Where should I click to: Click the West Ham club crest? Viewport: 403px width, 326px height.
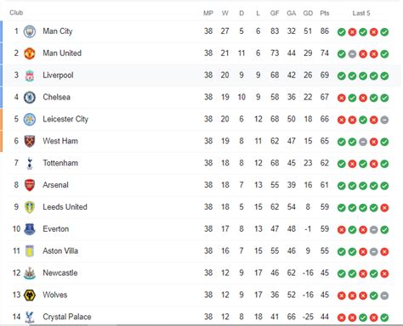pyautogui.click(x=30, y=141)
